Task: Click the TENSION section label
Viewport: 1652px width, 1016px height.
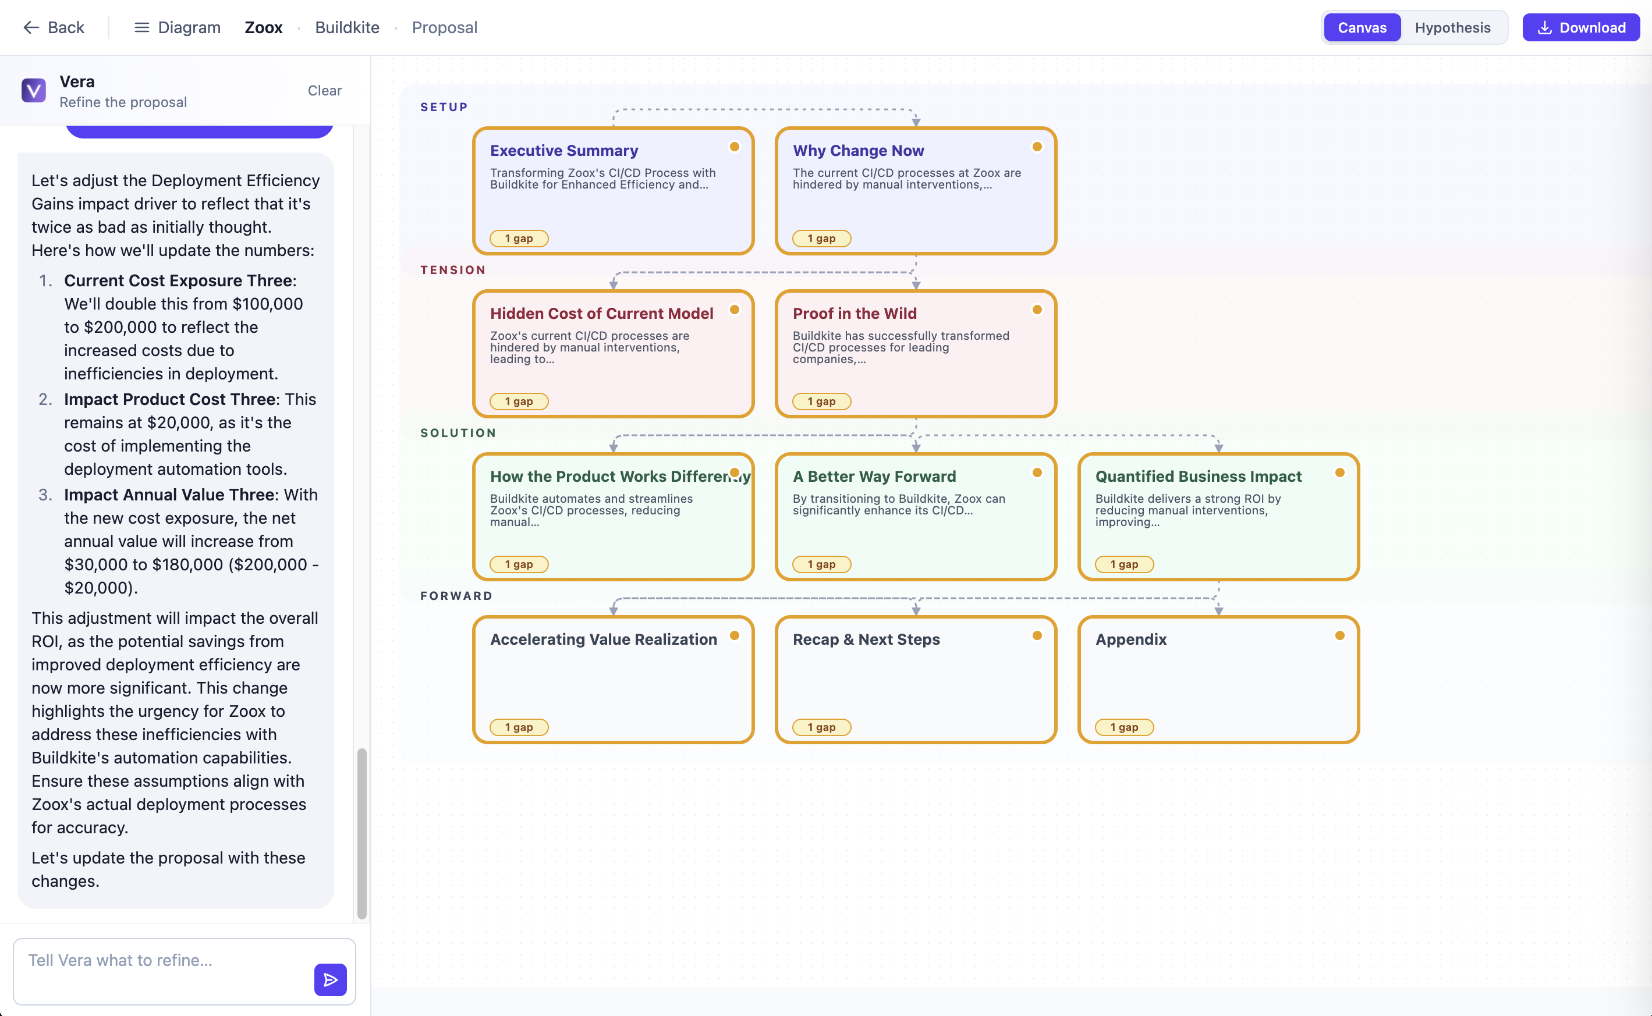Action: tap(453, 270)
